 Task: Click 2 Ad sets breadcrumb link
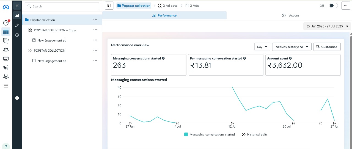tap(168, 5)
